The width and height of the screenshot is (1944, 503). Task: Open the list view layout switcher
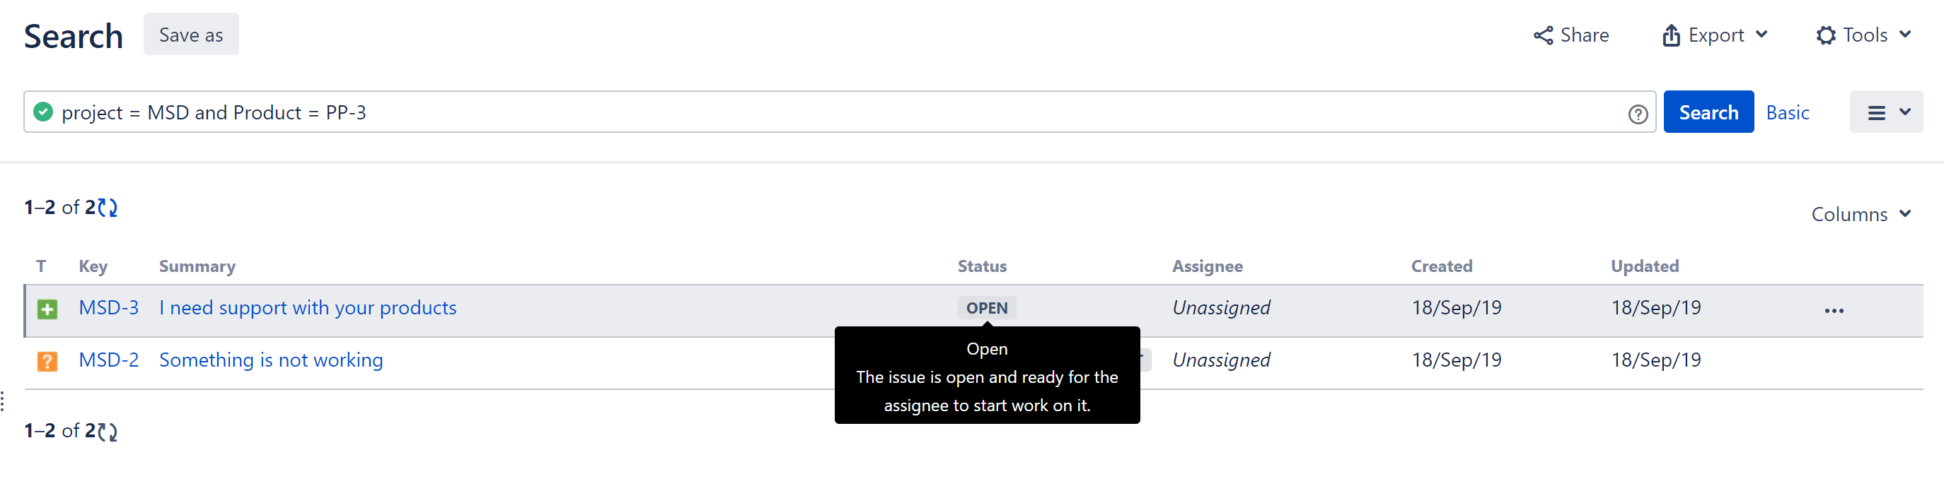[1885, 112]
